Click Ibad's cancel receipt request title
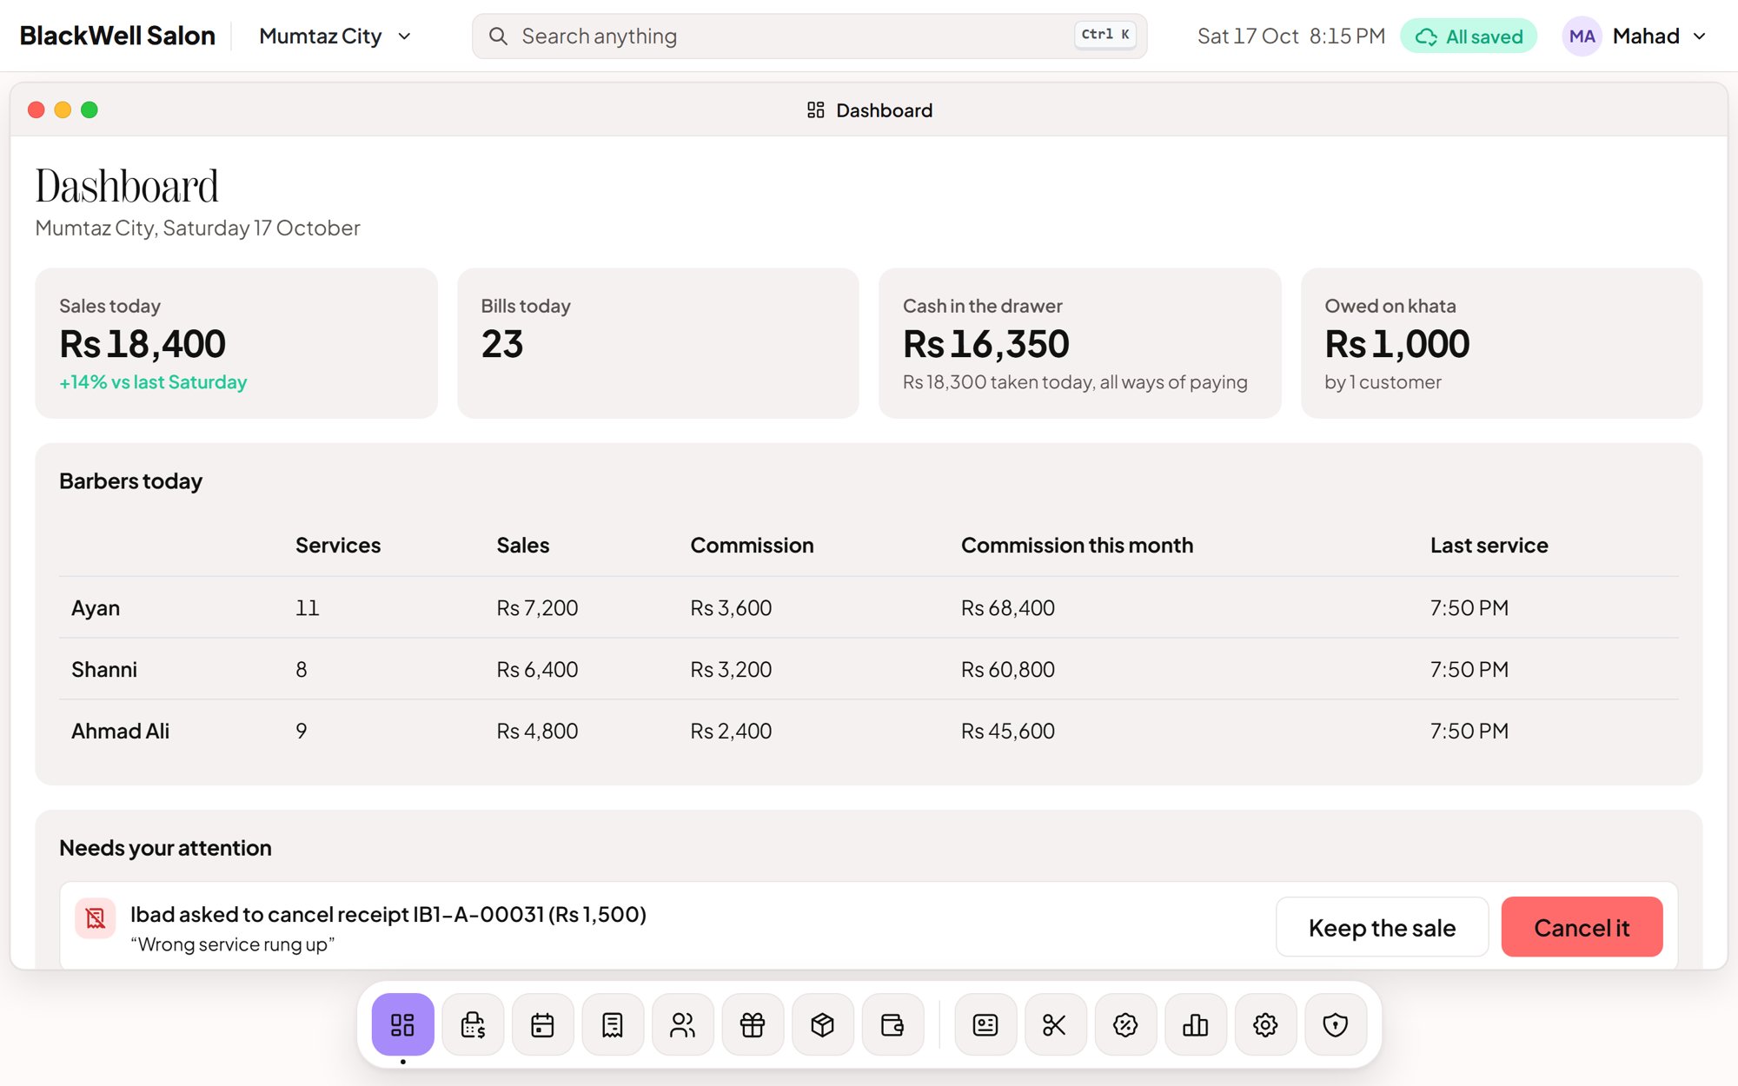Screen dimensions: 1738x1086 click(388, 914)
